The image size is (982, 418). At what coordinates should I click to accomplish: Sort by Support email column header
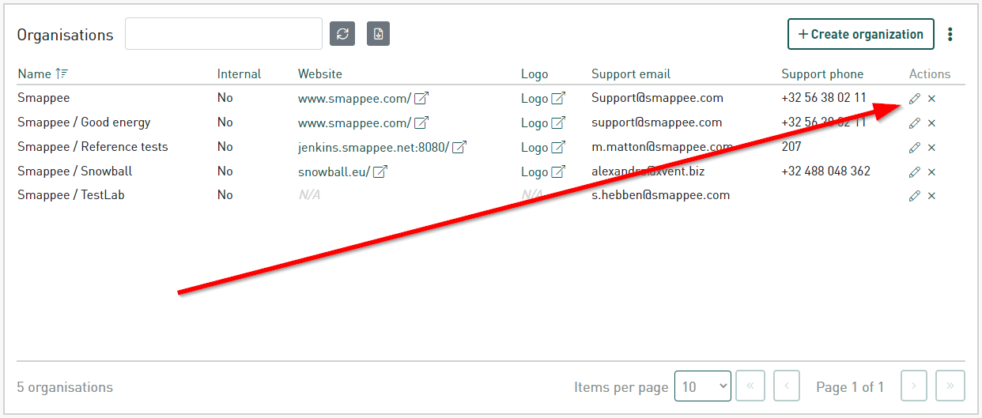point(631,73)
